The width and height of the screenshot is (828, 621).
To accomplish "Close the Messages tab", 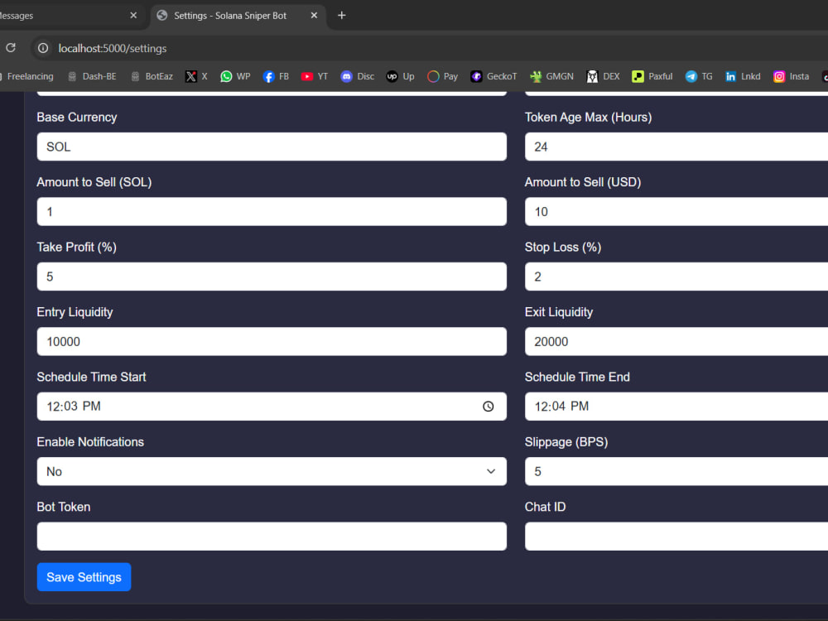I will [x=133, y=15].
